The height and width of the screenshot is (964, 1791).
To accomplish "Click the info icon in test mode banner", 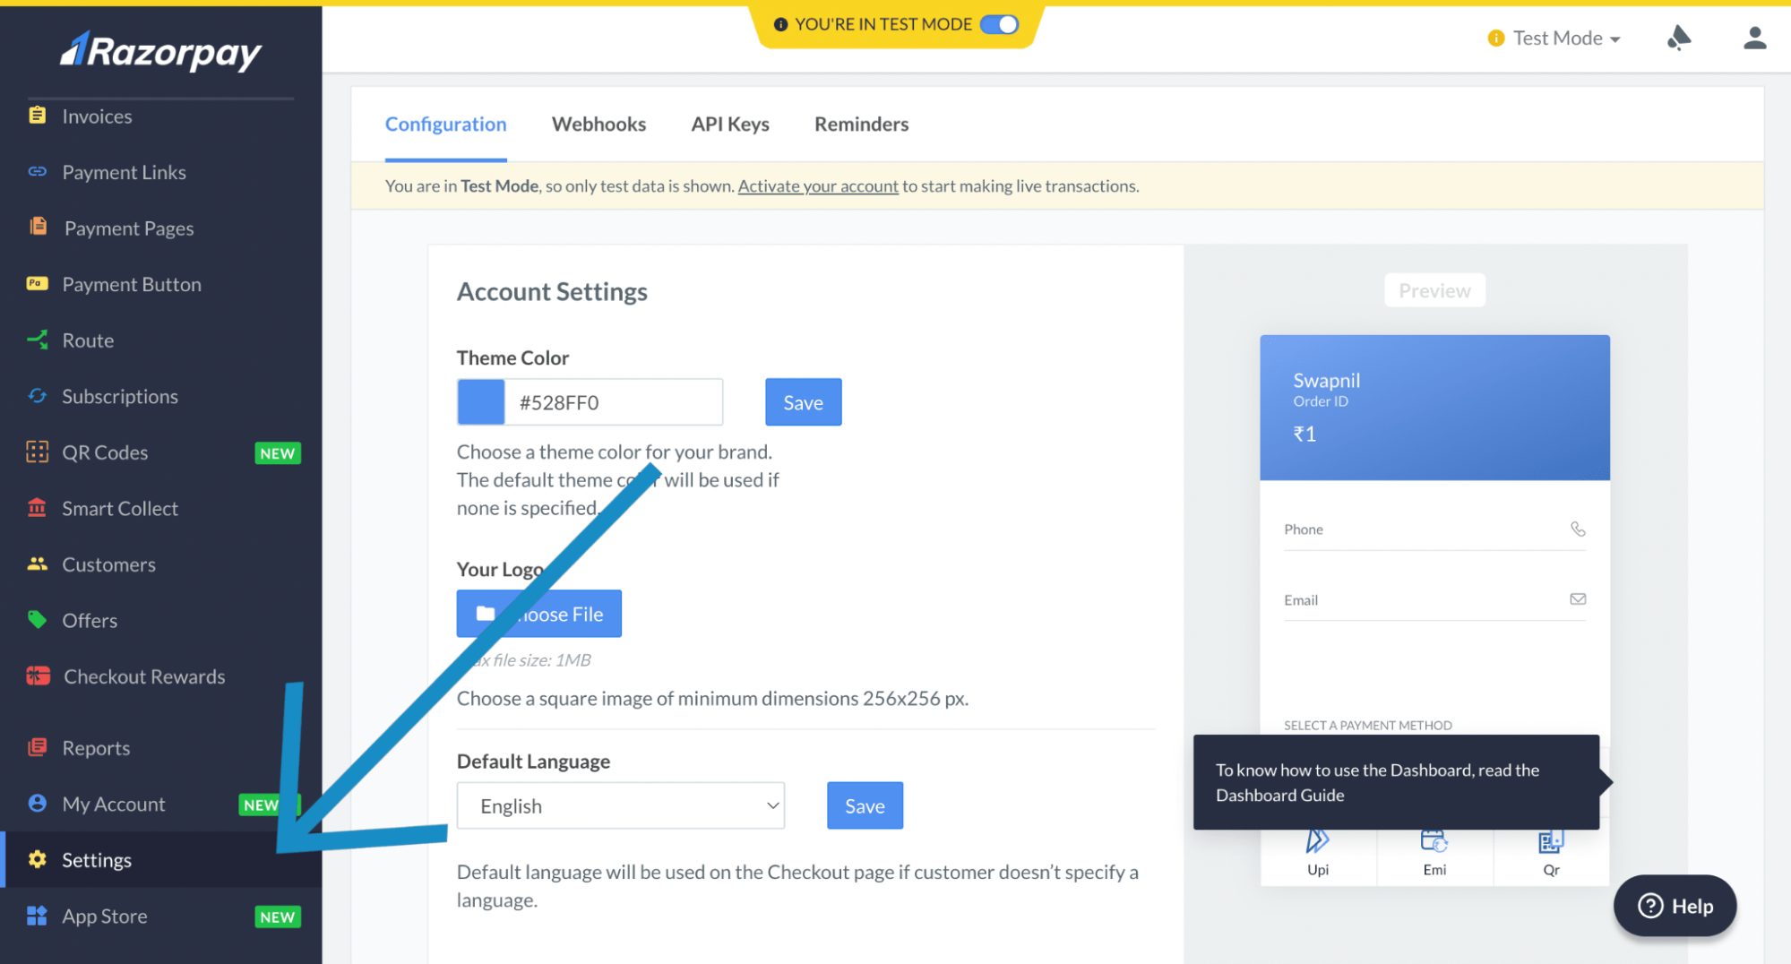I will (x=780, y=24).
